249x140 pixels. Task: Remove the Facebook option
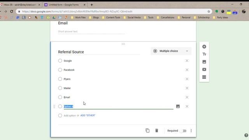point(187,70)
